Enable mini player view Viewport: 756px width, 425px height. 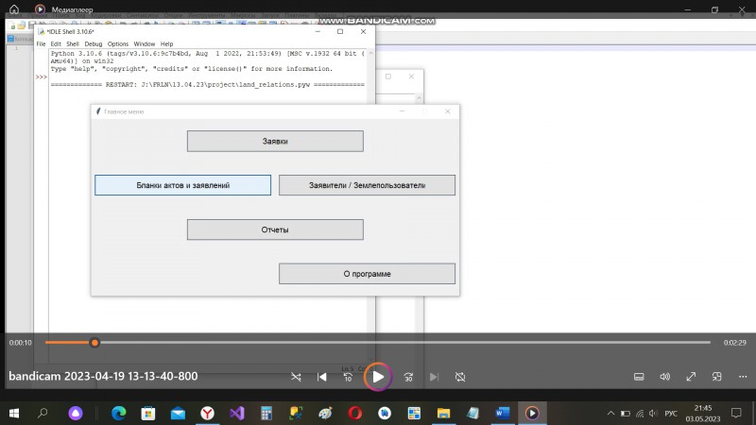[717, 377]
